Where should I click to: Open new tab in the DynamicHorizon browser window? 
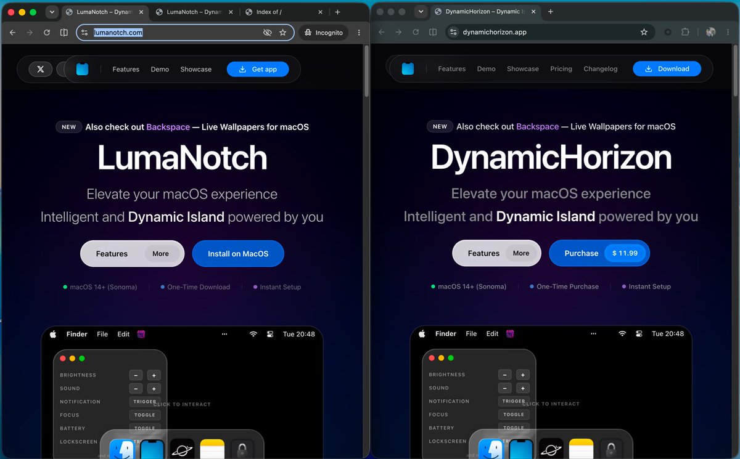tap(551, 12)
